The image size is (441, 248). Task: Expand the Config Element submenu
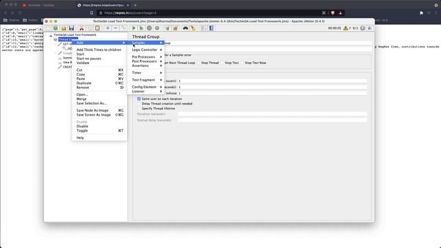point(146,87)
